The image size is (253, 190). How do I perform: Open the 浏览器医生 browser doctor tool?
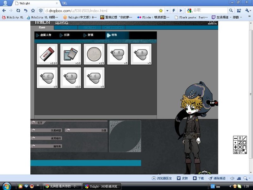162,178
